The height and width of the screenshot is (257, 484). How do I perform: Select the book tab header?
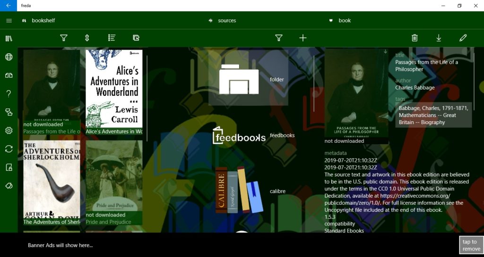340,21
